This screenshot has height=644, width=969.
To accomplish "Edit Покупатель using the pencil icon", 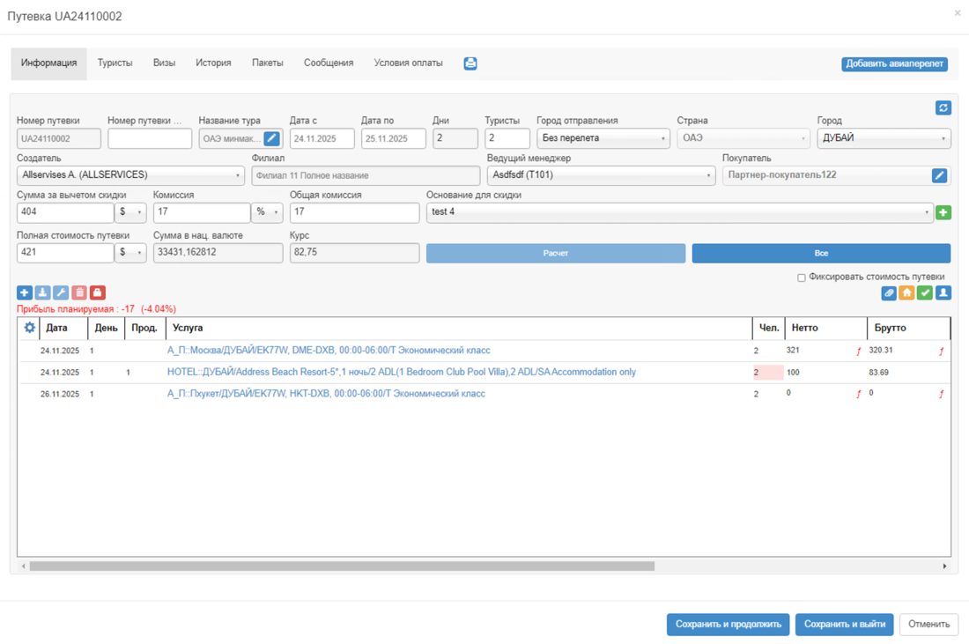I will (x=939, y=175).
